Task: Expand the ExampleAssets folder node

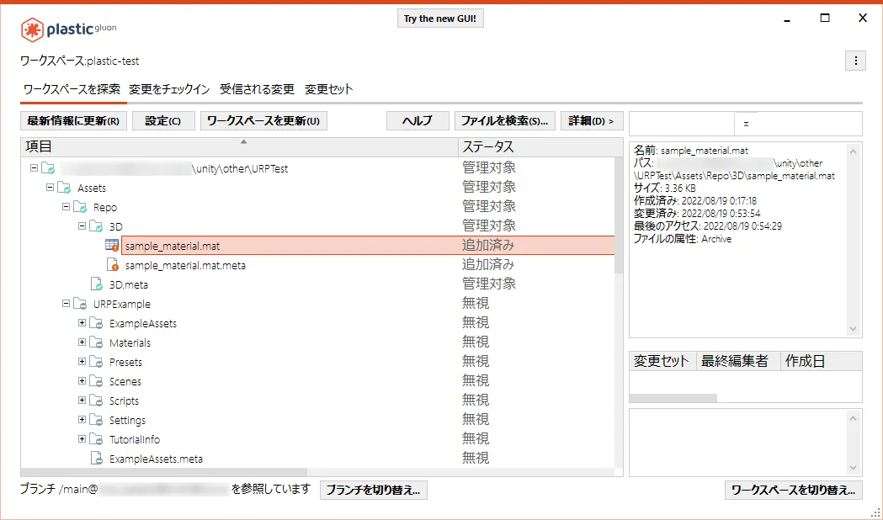Action: pos(82,322)
